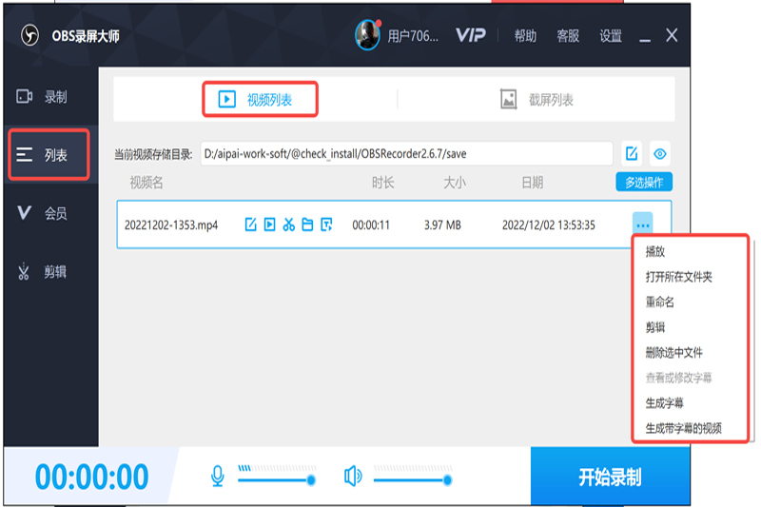Click the scissors cut icon in video row

(x=289, y=225)
